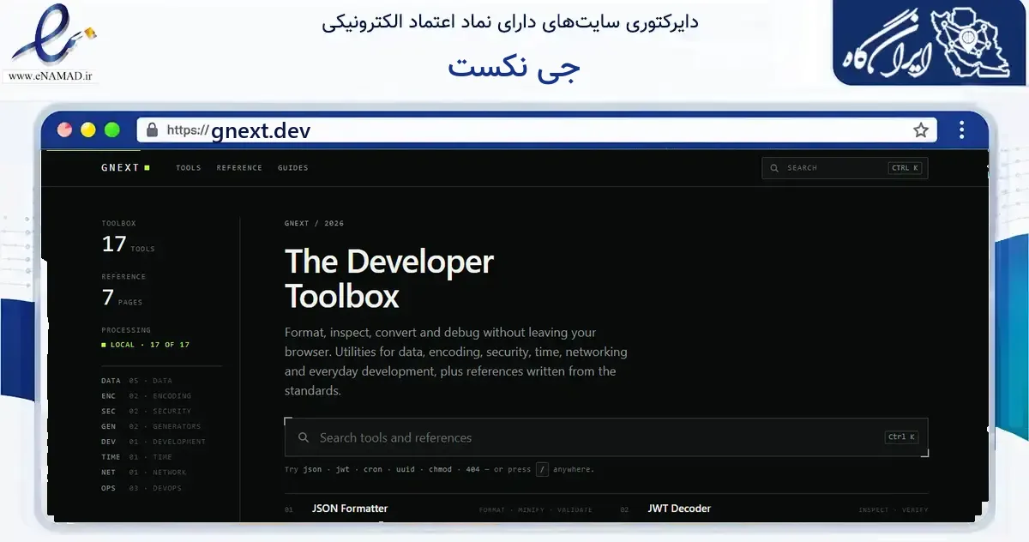1029x542 pixels.
Task: Open the REFERENCE menu
Action: [239, 168]
